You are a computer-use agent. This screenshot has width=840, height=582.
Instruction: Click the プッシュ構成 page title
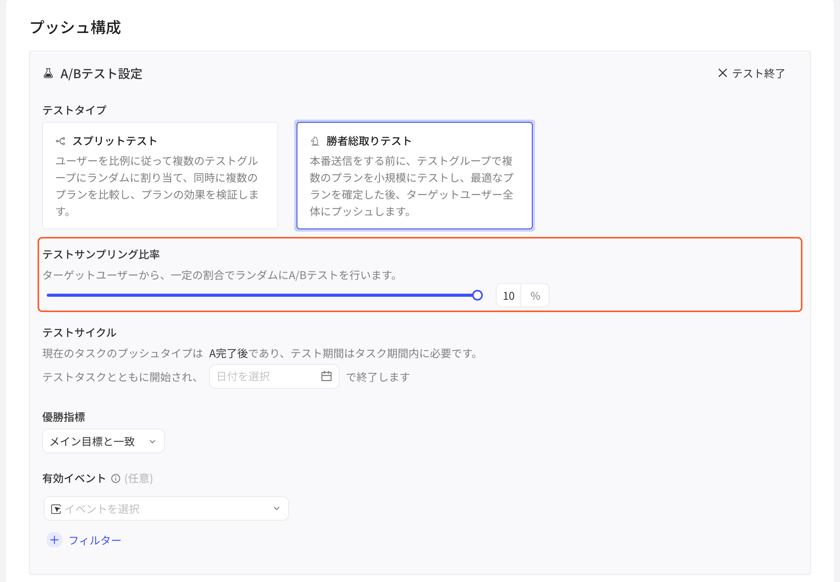coord(75,28)
